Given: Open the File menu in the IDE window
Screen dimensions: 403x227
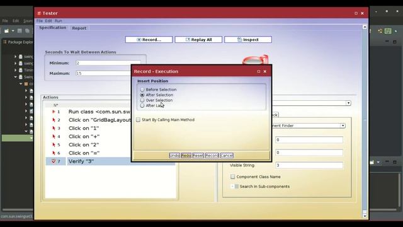Looking at the screenshot, I should 5,21.
